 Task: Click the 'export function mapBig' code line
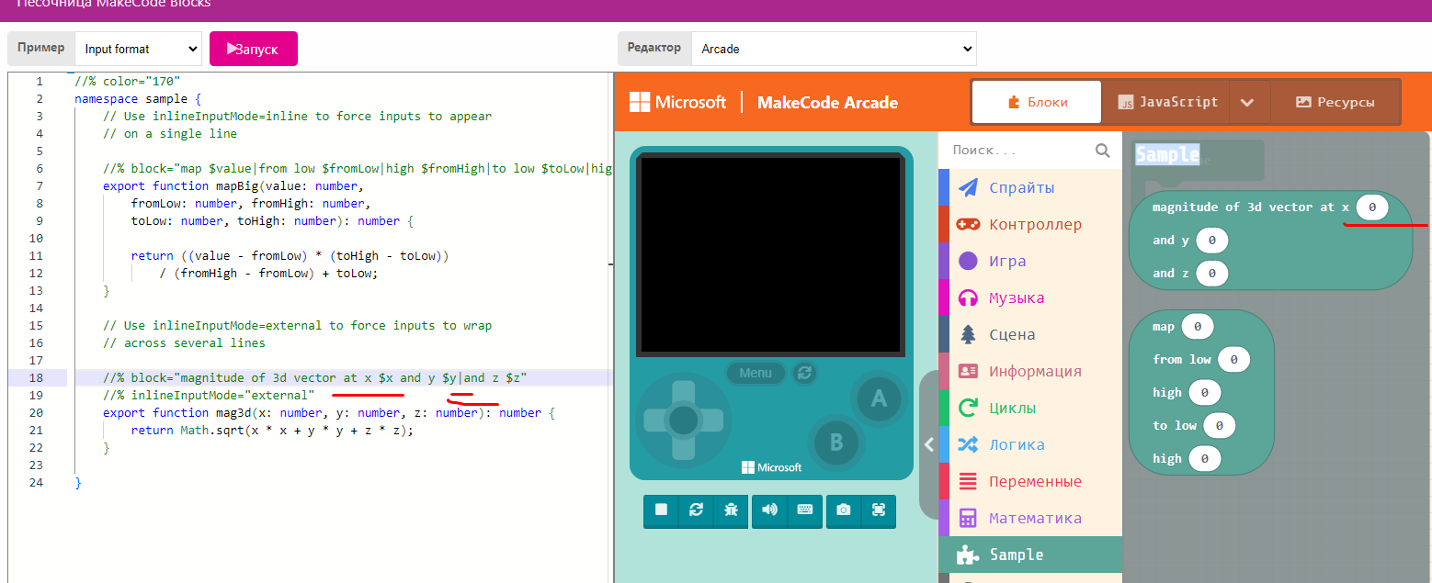click(x=233, y=185)
